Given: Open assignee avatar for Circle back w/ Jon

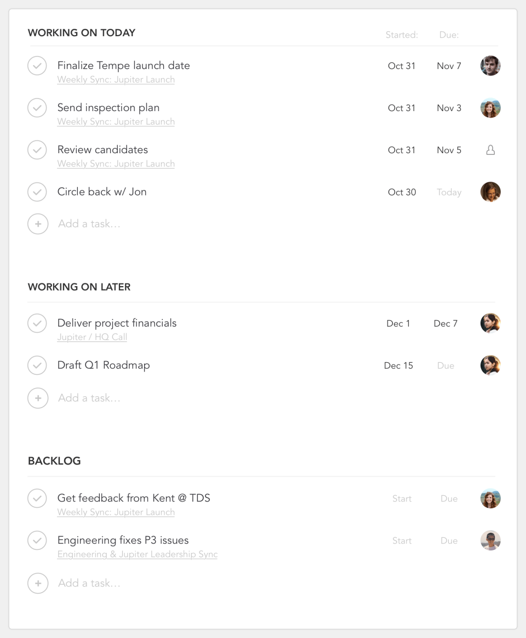Looking at the screenshot, I should tap(490, 192).
